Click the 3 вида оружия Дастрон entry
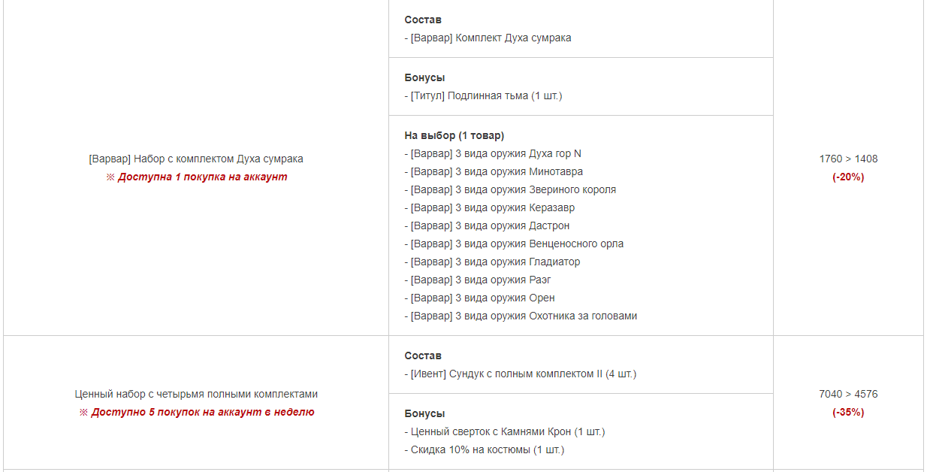The image size is (927, 472). 487,225
